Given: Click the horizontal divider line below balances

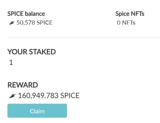Looking at the screenshot, I should 84,37.
